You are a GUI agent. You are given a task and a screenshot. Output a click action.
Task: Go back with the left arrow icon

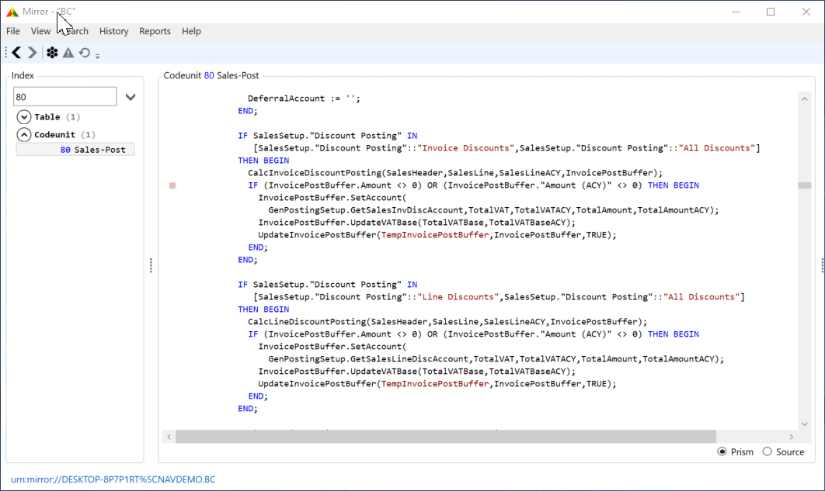click(x=17, y=53)
